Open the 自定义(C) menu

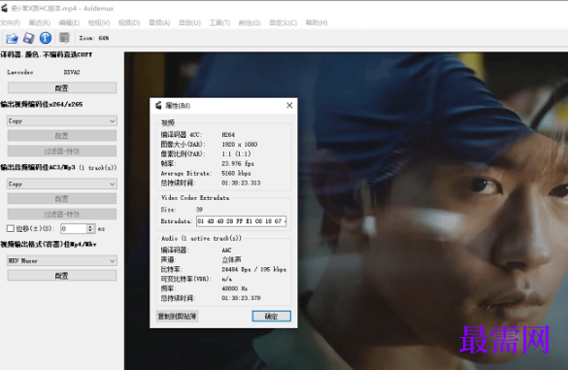tap(283, 23)
